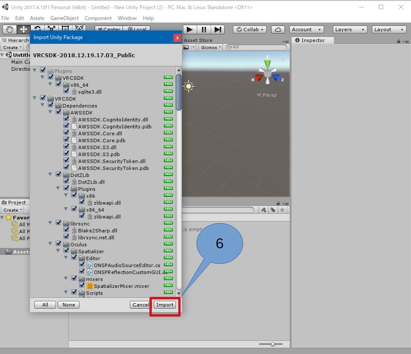
Task: Collapse the Dependencies folder tree
Action: point(43,106)
